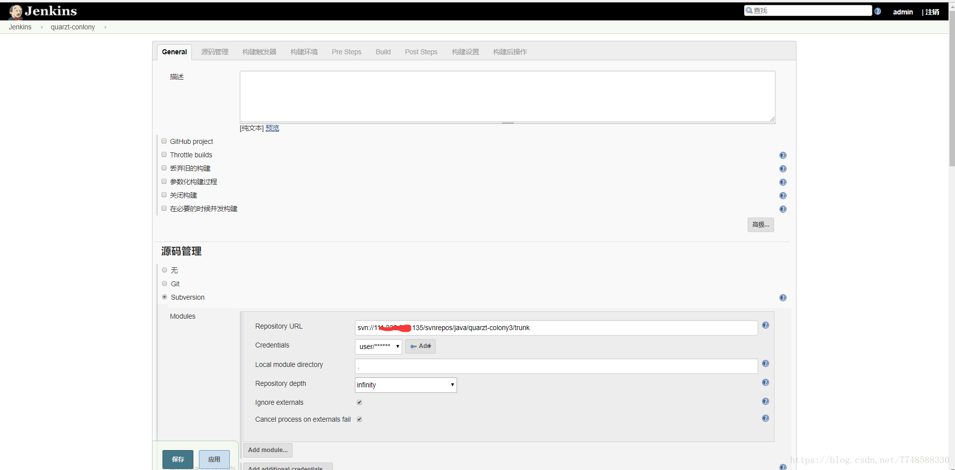Screen dimensions: 955x470
Task: Expand breadcrumb arrow after quarzt-conlony
Action: click(106, 27)
